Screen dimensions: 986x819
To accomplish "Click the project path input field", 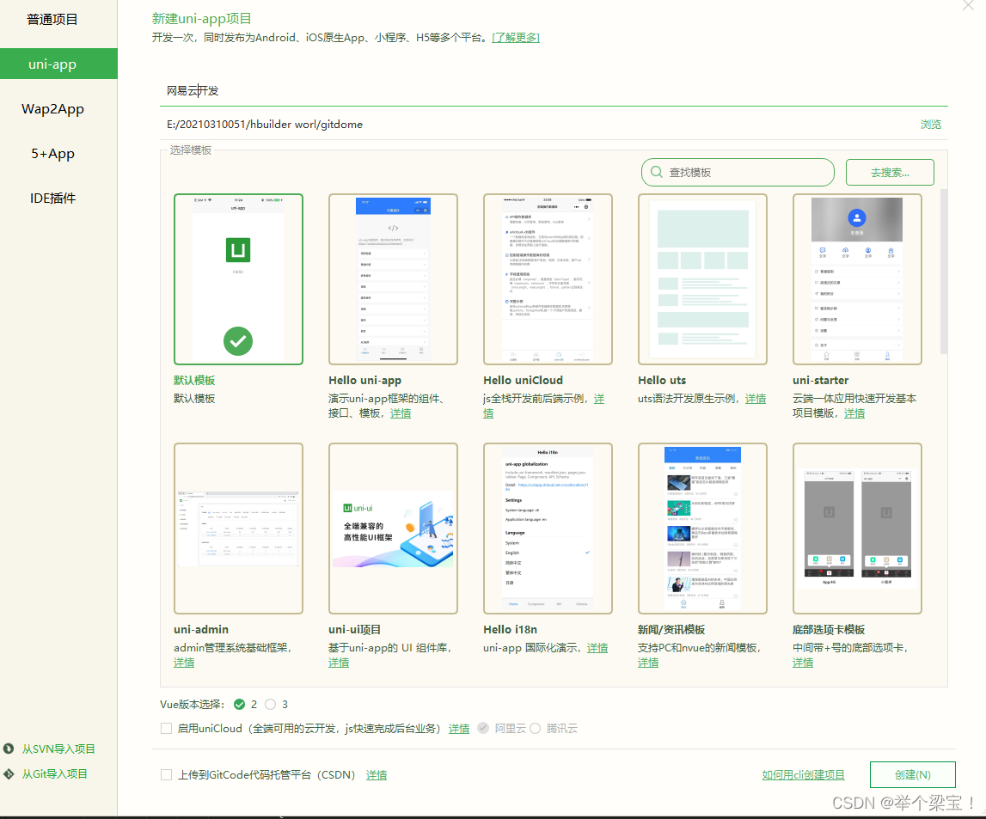I will pos(537,125).
